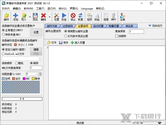The height and width of the screenshot is (125, 166).
Task: Open the SMTP server icon
Action: pos(113,17)
